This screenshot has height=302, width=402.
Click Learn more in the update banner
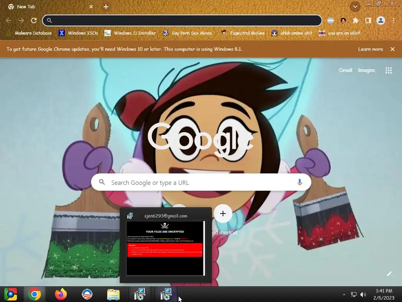click(371, 49)
